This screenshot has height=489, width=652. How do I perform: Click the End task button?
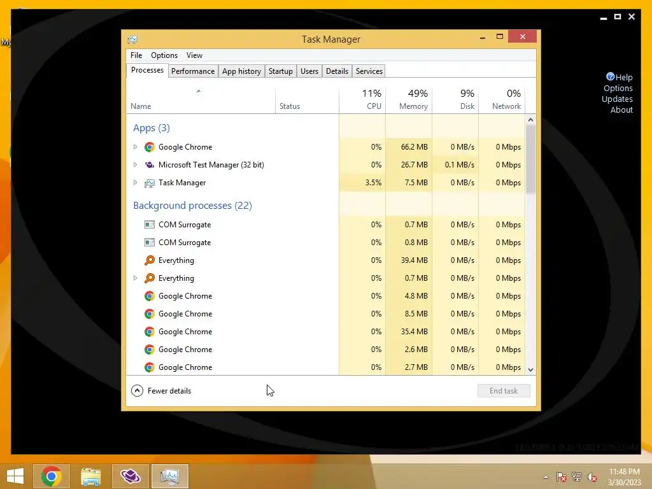[x=504, y=391]
